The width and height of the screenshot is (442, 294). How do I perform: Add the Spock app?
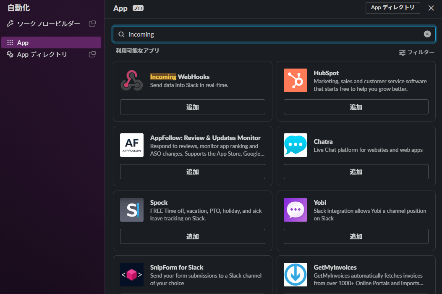193,236
